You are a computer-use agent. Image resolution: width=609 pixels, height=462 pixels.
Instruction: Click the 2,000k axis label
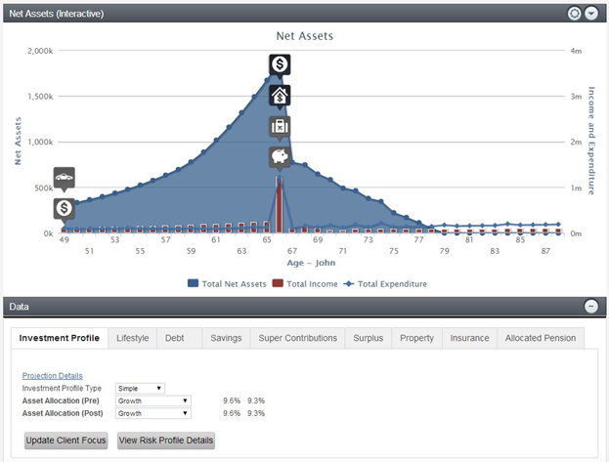coord(40,51)
